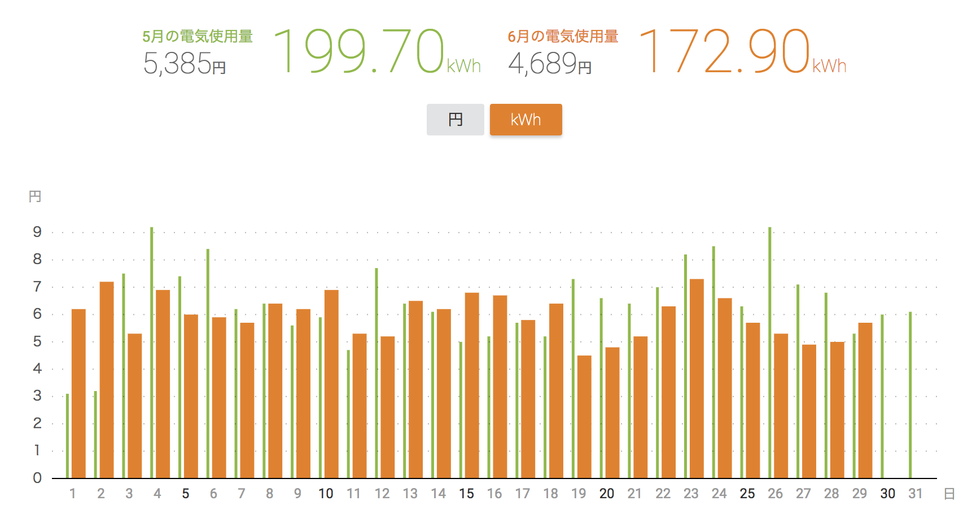Click the green May bar for day 24

(x=713, y=362)
